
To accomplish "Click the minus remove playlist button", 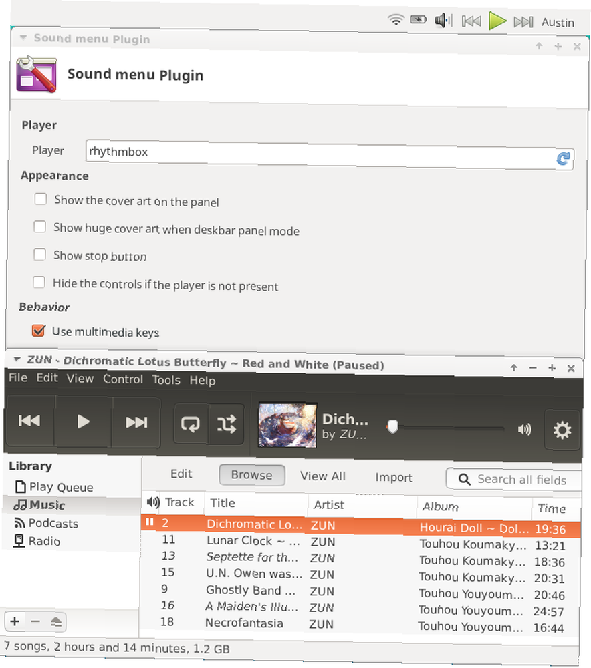I will point(35,621).
